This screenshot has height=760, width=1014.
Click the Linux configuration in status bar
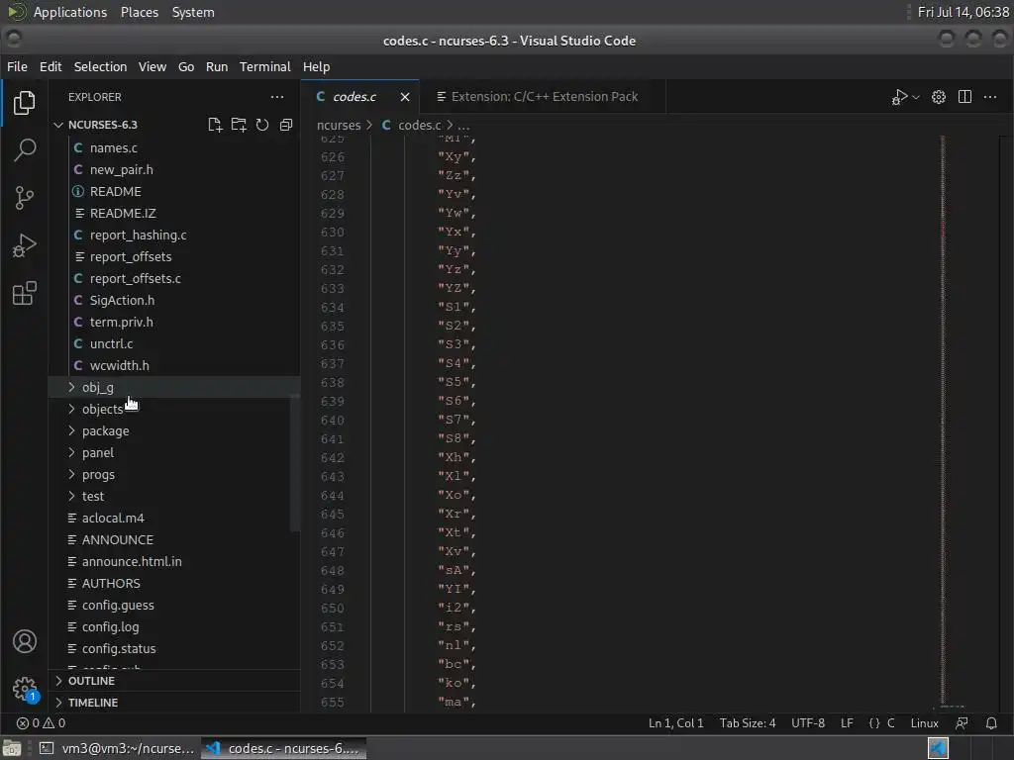click(924, 723)
